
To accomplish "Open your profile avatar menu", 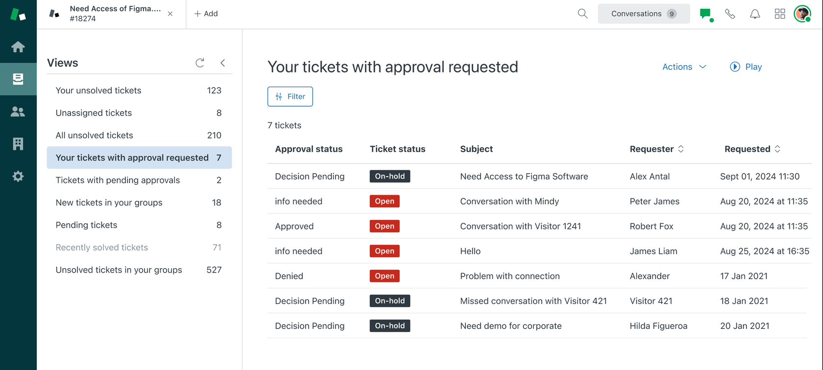I will [x=802, y=14].
